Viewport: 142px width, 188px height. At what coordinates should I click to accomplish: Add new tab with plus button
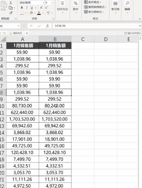pos(27,33)
